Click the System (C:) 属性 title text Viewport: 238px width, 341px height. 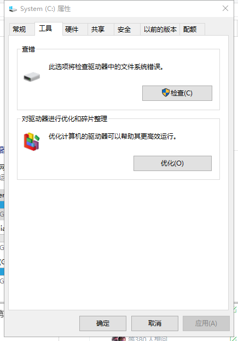tap(45, 9)
